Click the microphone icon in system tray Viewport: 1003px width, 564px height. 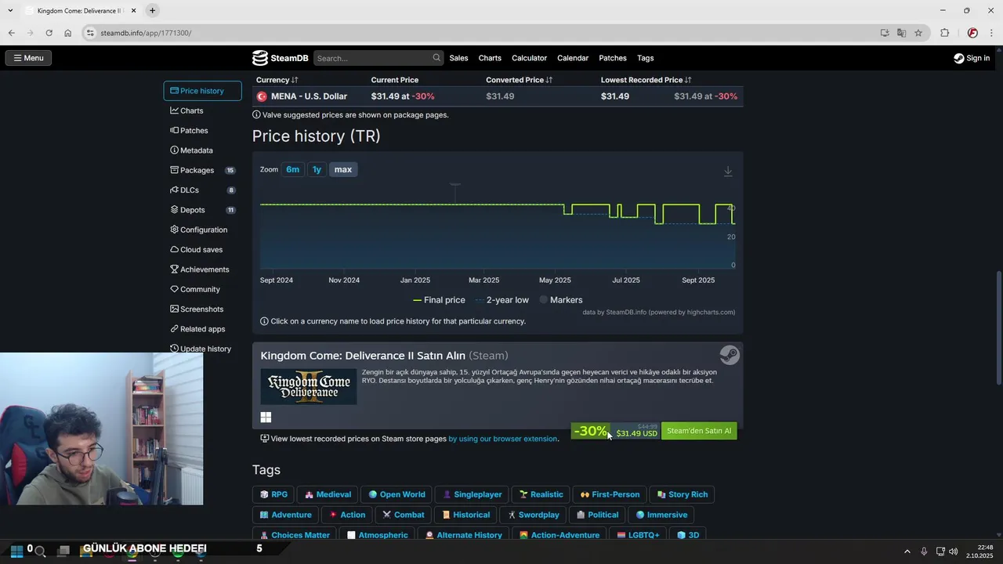point(924,551)
